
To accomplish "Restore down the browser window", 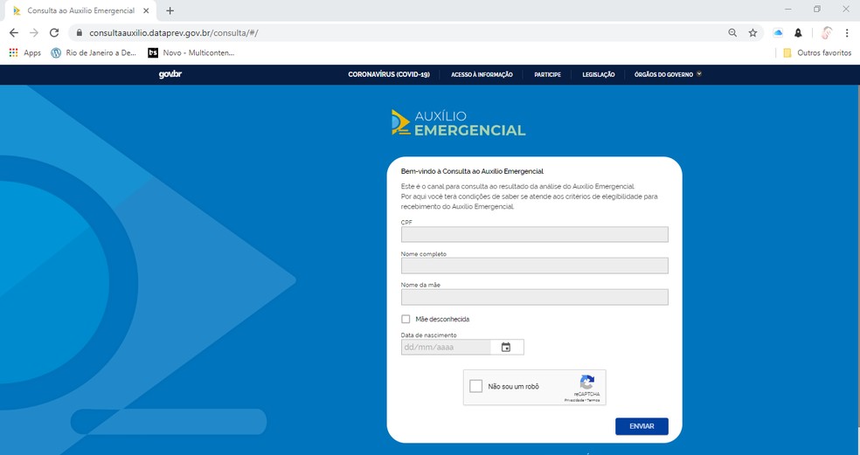I will 817,10.
